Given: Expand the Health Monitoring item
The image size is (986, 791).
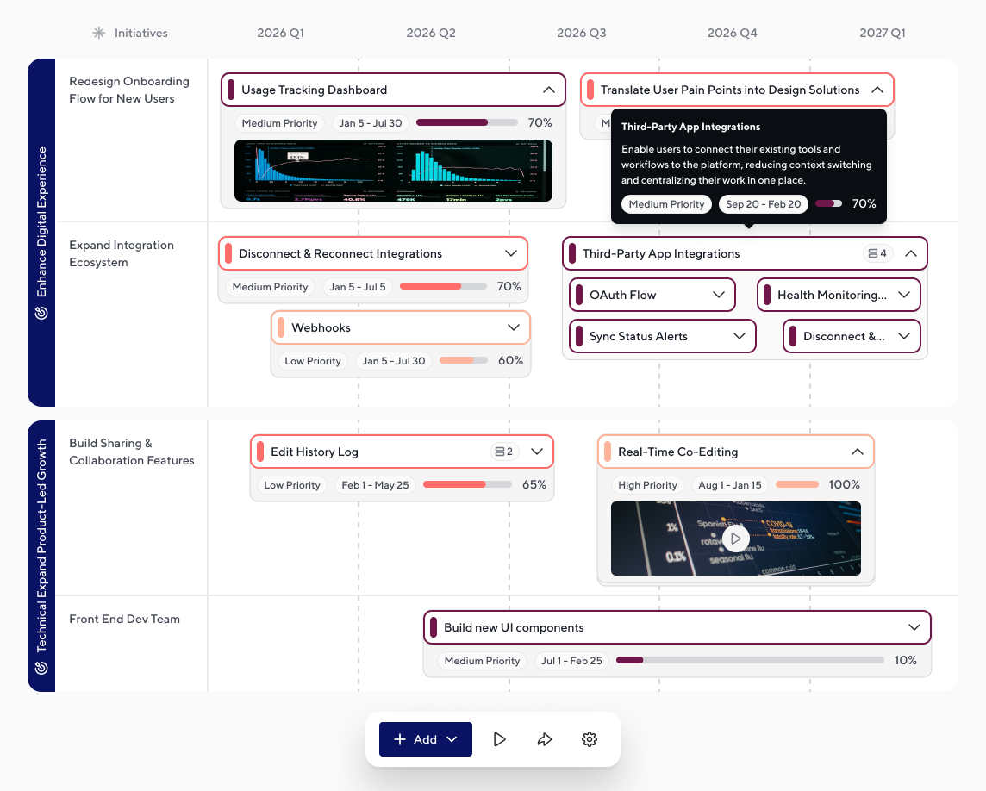Looking at the screenshot, I should [904, 295].
